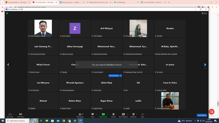Click the Windows search box
The height and width of the screenshot is (123, 219).
(17, 121)
